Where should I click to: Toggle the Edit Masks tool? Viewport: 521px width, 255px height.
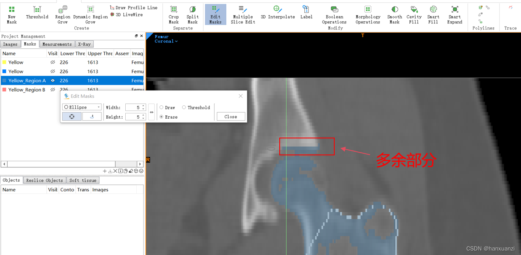[215, 15]
